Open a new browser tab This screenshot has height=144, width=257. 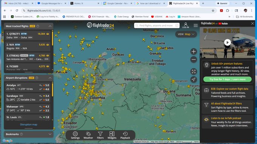(203, 3)
